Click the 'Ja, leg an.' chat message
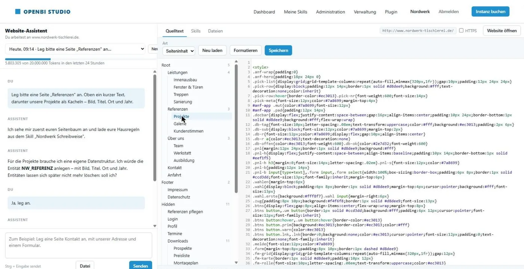 pyautogui.click(x=76, y=203)
